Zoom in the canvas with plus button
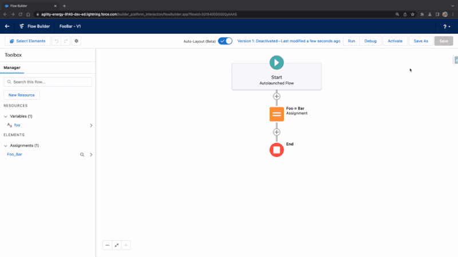458x257 pixels. 126,246
